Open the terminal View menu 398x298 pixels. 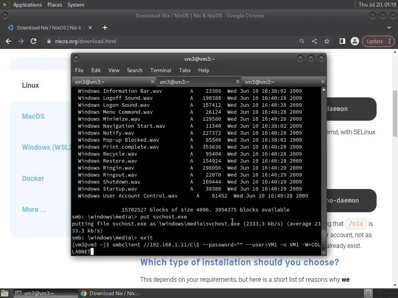[114, 70]
